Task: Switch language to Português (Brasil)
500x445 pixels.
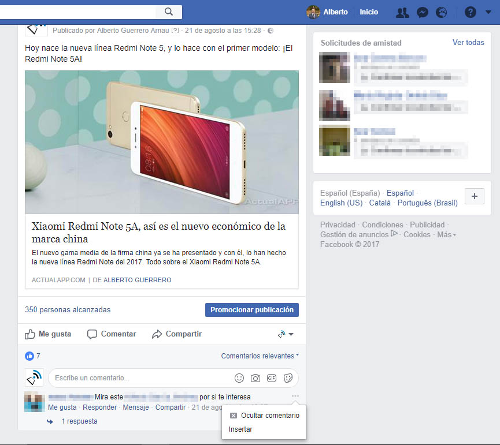Action: pyautogui.click(x=427, y=203)
